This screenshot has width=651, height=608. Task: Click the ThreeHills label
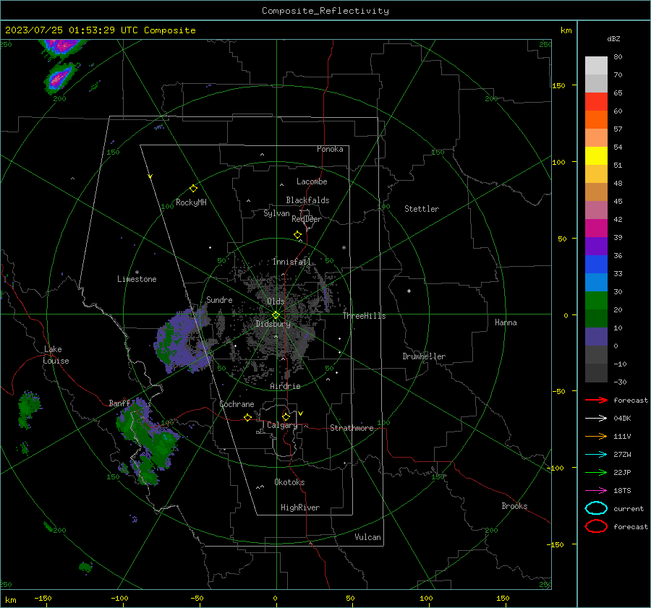364,316
